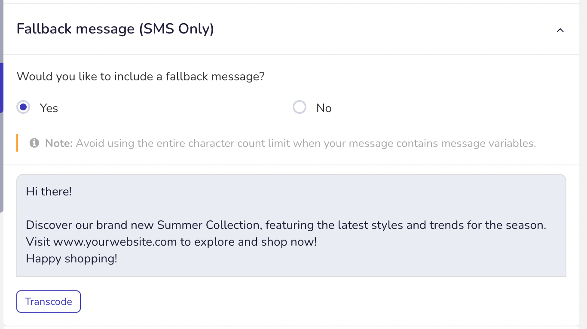Select the Yes radio button

click(x=23, y=107)
